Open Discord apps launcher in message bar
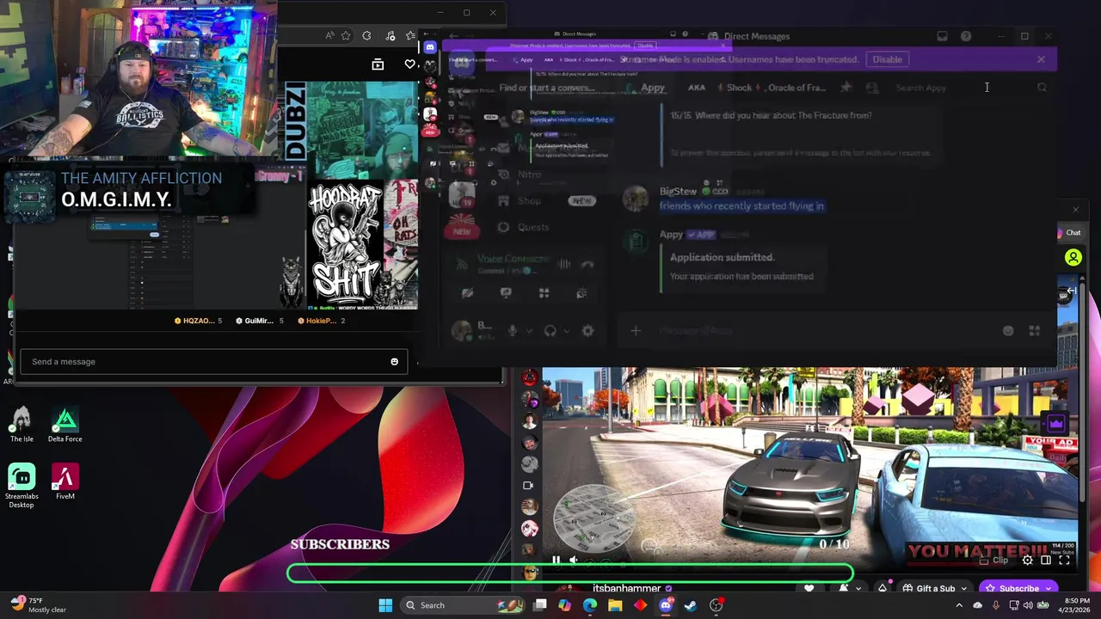 (x=1035, y=330)
